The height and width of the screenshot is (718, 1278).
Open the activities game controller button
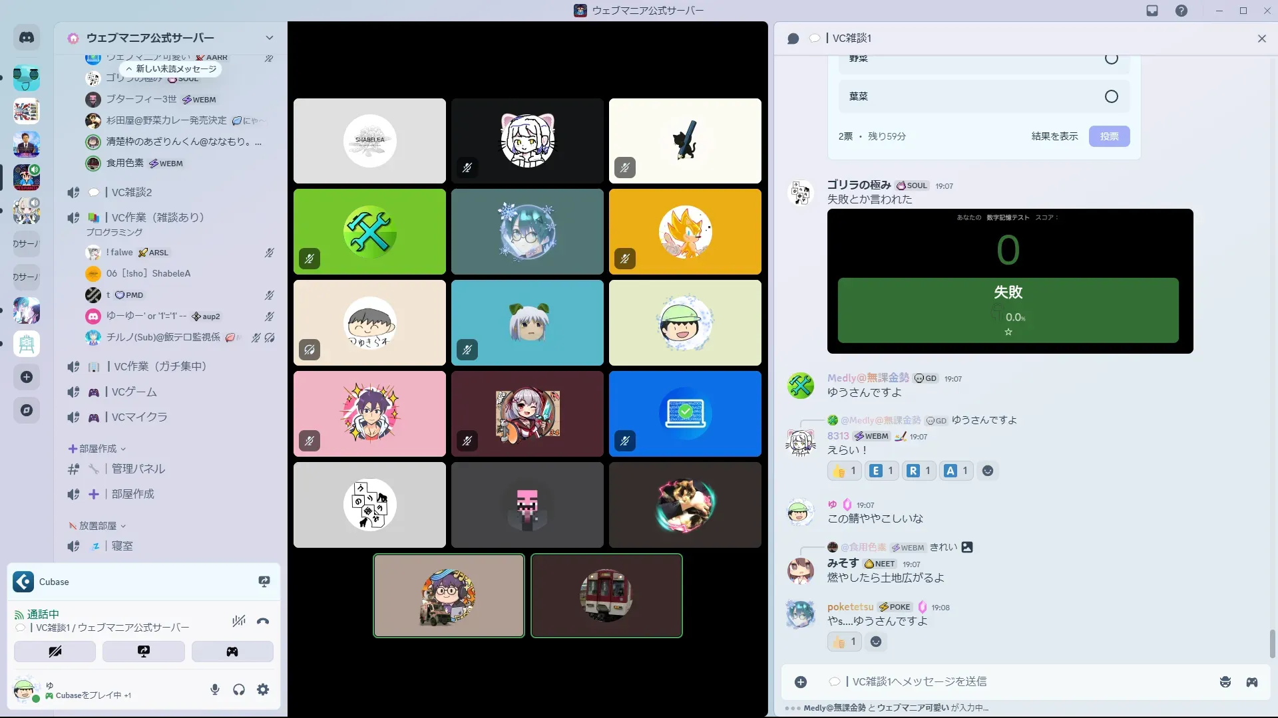tap(232, 652)
